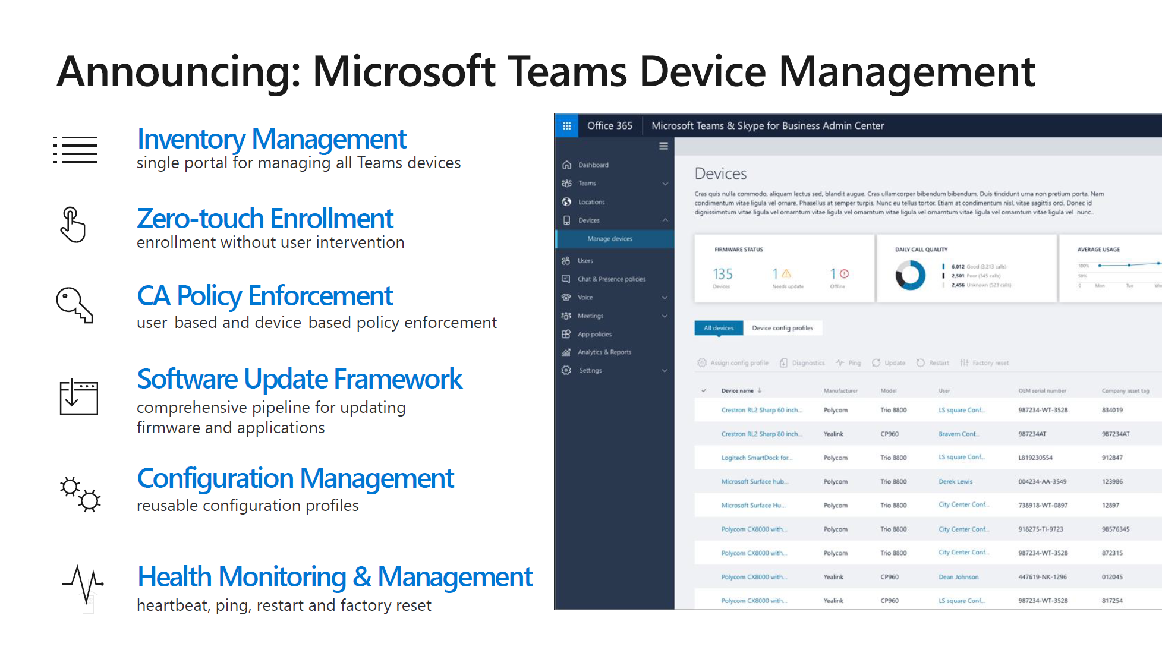Collapse sidebar with the hamburger menu icon

[x=663, y=146]
